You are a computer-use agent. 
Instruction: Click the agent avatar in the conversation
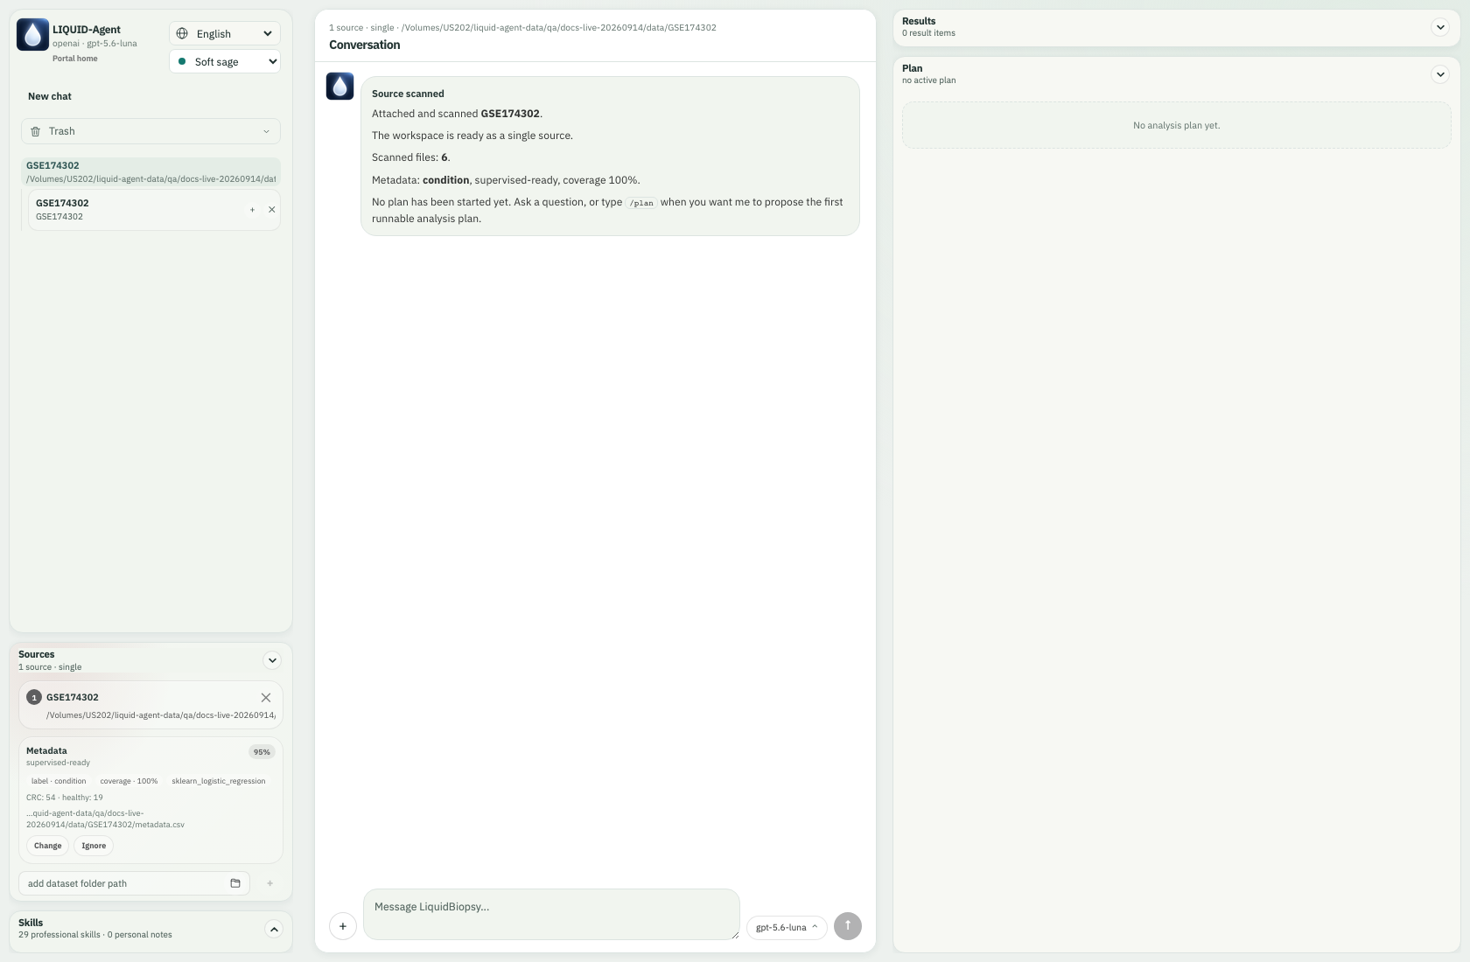[x=339, y=86]
